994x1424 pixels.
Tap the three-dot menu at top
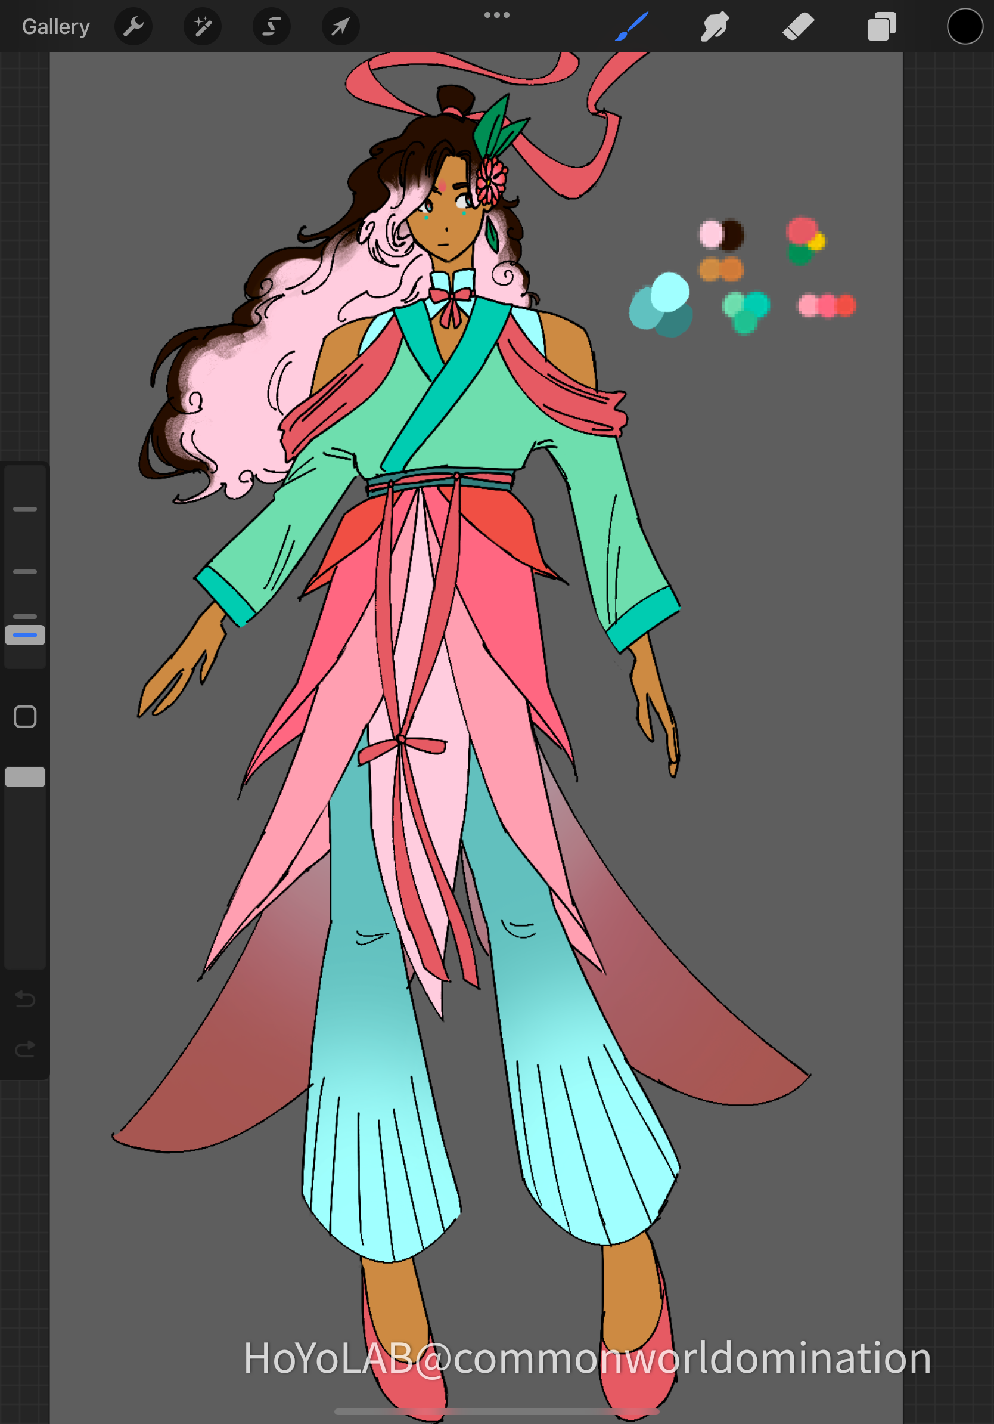[x=496, y=15]
